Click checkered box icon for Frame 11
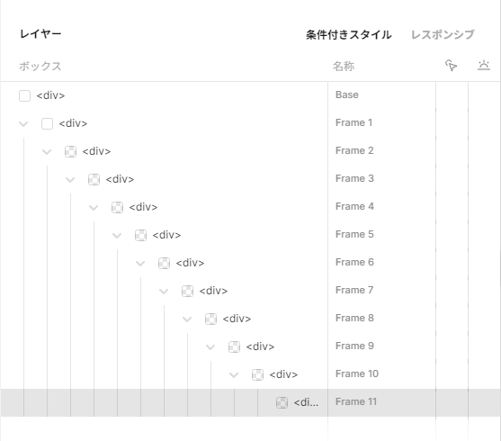The width and height of the screenshot is (501, 441). coord(282,402)
